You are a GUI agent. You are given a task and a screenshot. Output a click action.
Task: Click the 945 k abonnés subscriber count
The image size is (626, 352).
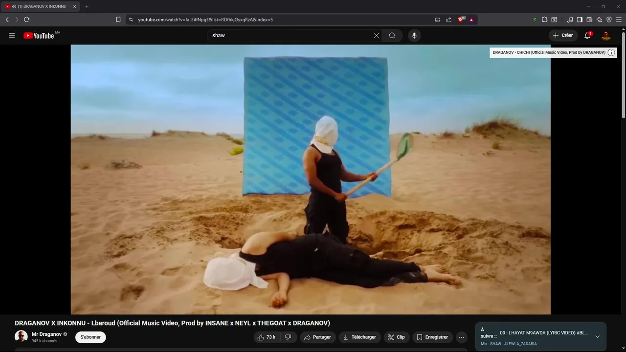coord(45,341)
